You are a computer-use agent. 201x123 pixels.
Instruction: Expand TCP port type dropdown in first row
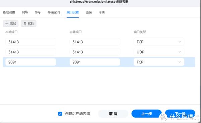click(159, 42)
